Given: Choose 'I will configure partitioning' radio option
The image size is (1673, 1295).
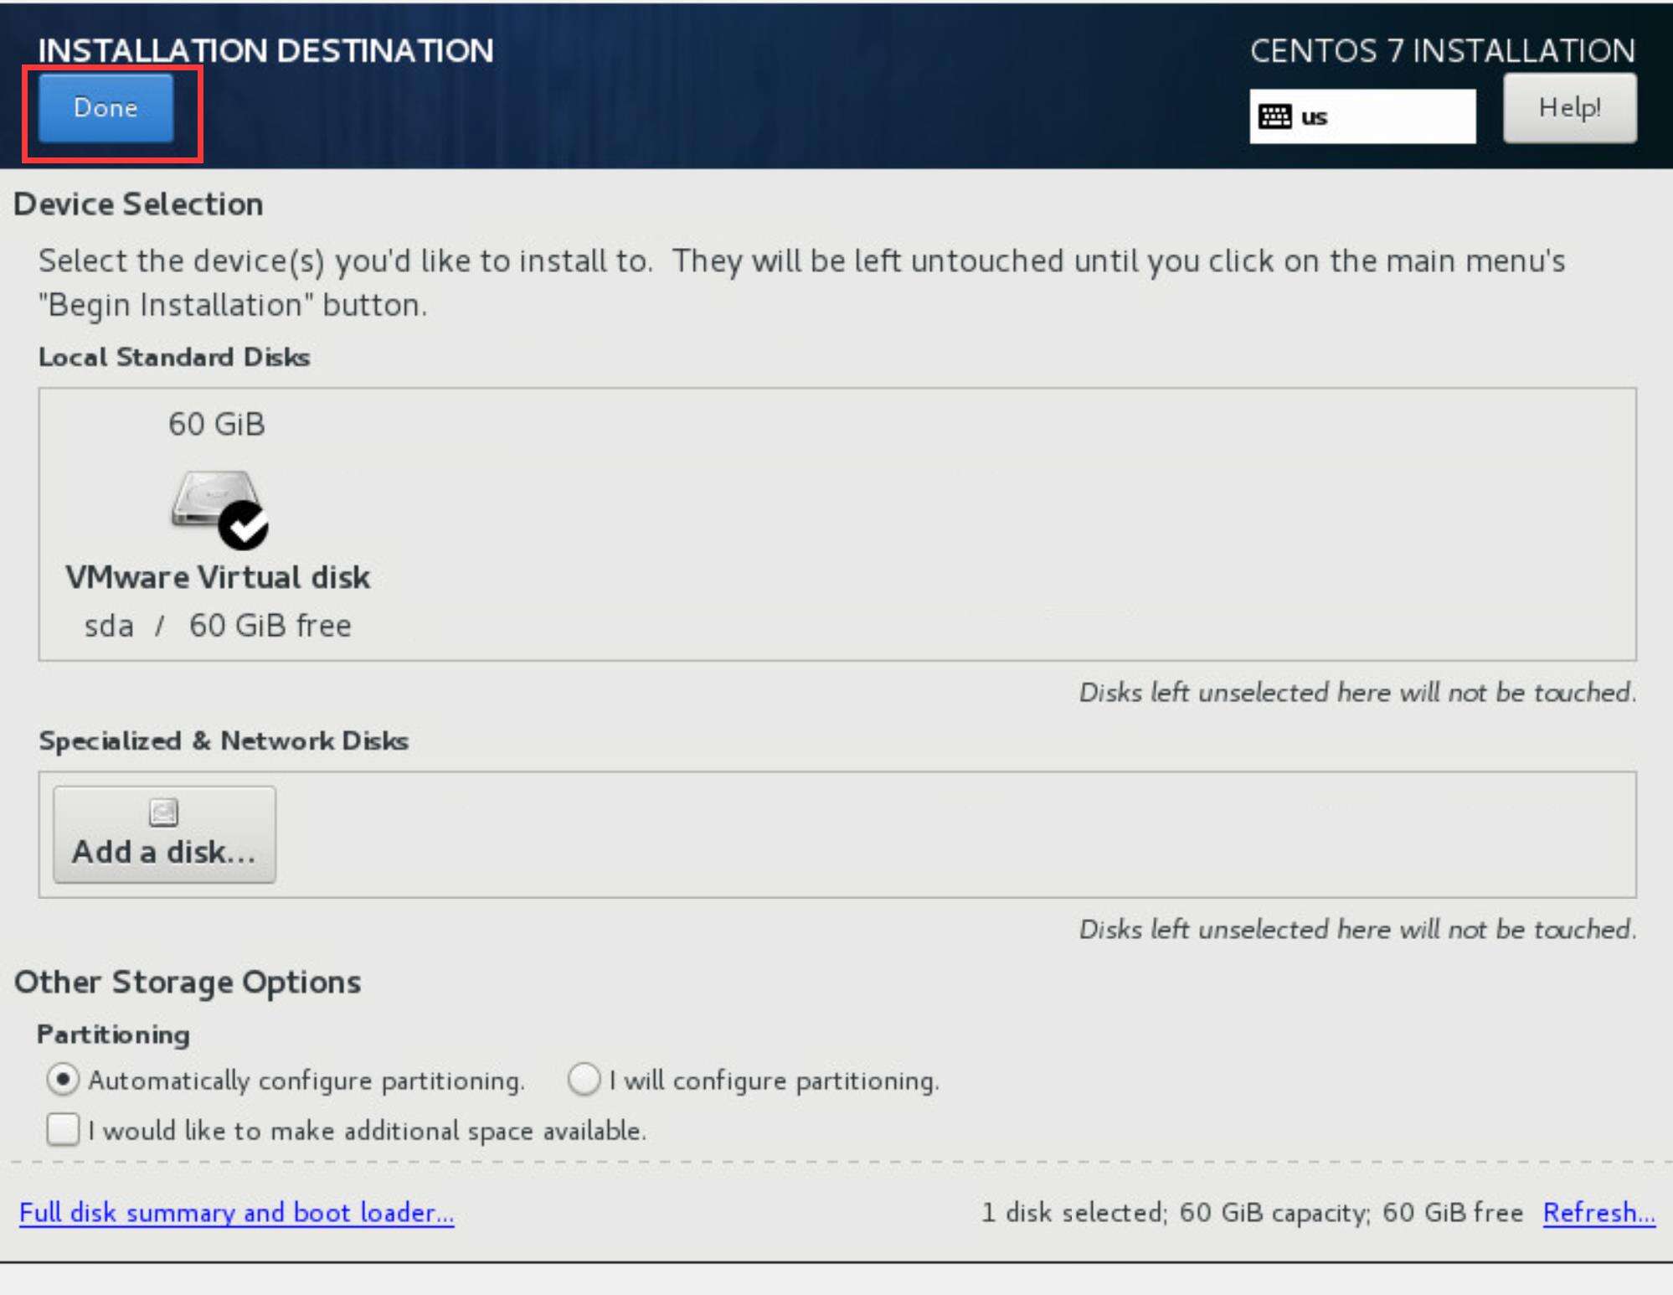Looking at the screenshot, I should 584,1080.
